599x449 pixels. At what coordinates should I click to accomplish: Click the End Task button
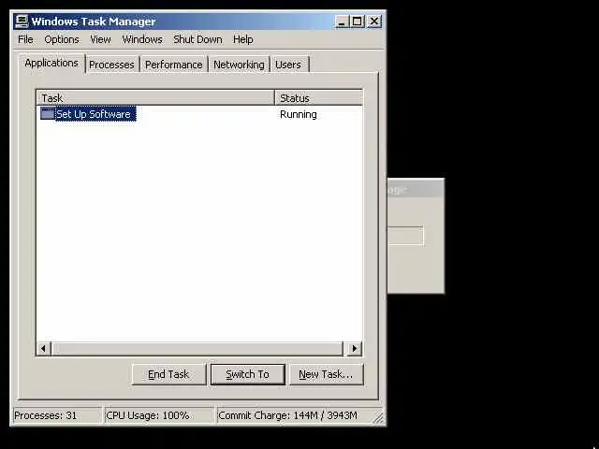tap(168, 374)
